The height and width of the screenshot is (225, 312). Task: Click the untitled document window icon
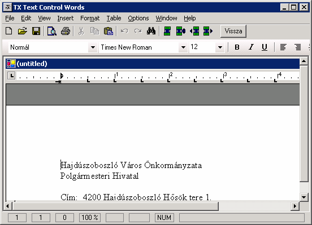[x=11, y=64]
